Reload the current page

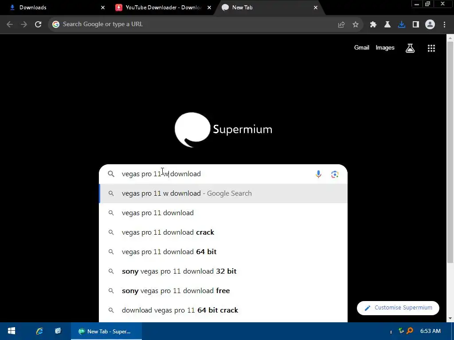tap(38, 24)
